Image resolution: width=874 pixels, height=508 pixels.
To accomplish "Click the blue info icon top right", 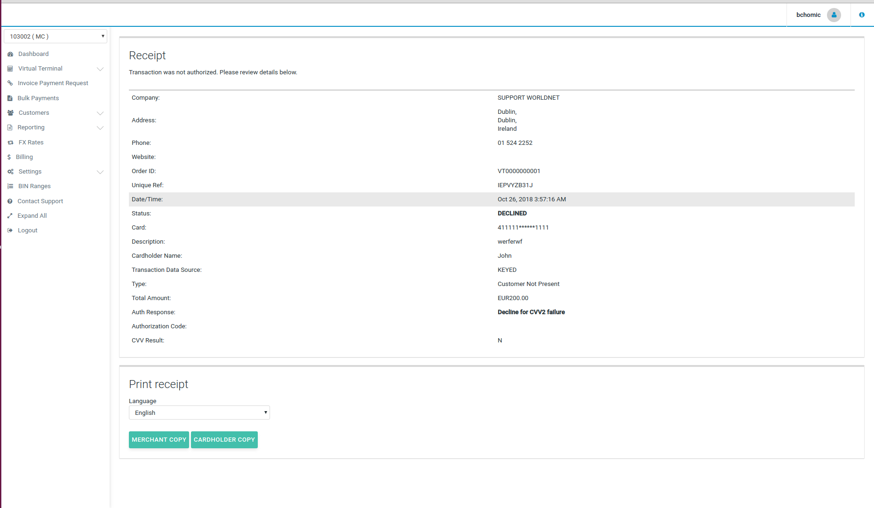I will pyautogui.click(x=862, y=15).
